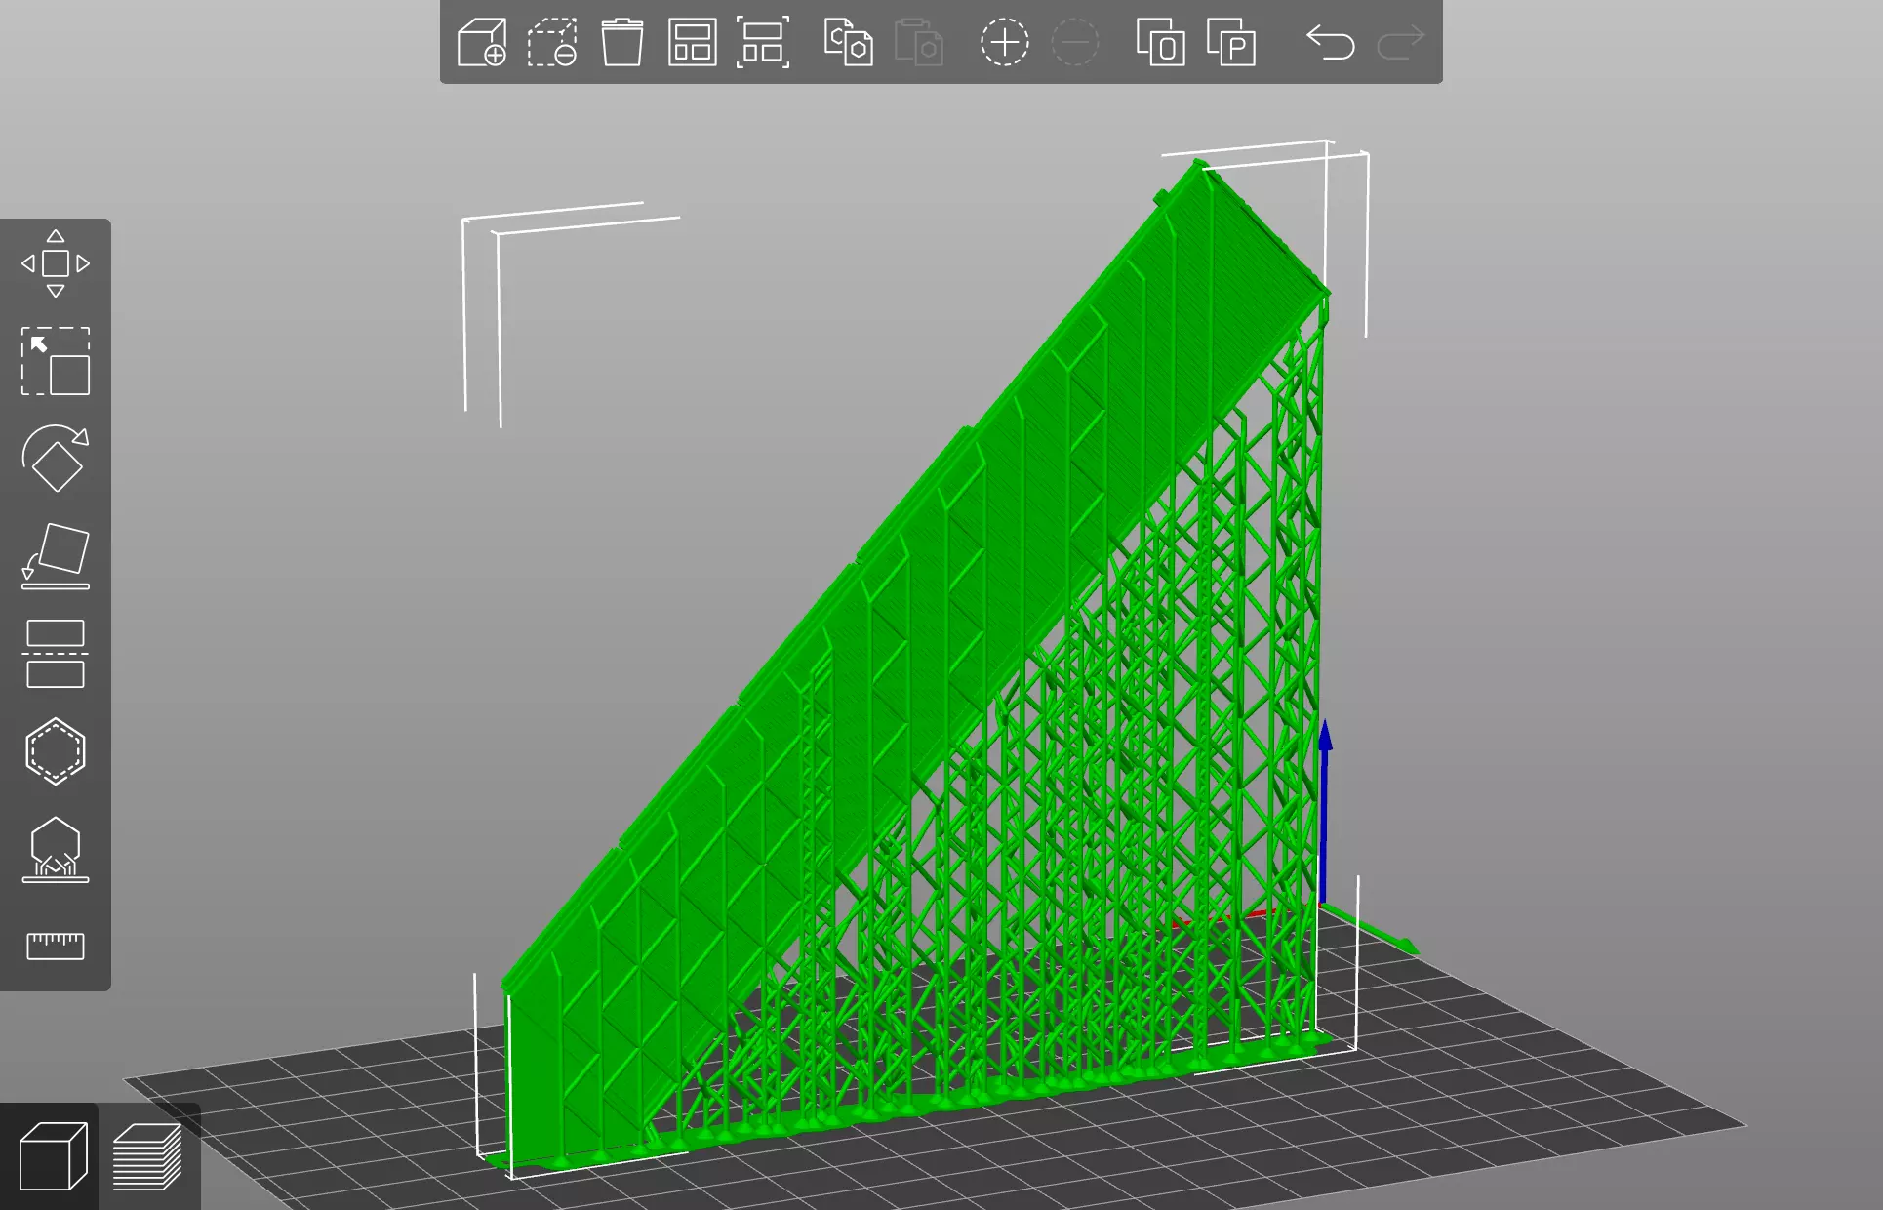Open the Hollow and drill tool
The width and height of the screenshot is (1883, 1210).
click(x=56, y=751)
